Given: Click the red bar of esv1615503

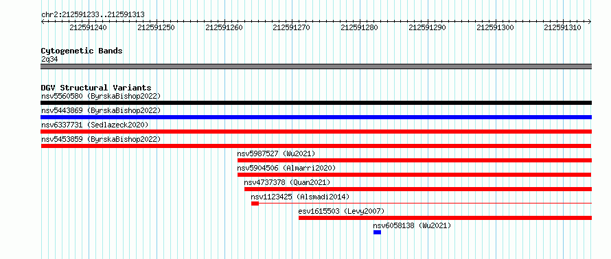Looking at the screenshot, I should coord(445,218).
